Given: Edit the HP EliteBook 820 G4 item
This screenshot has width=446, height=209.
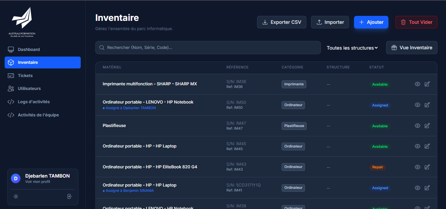Looking at the screenshot, I should 427,167.
